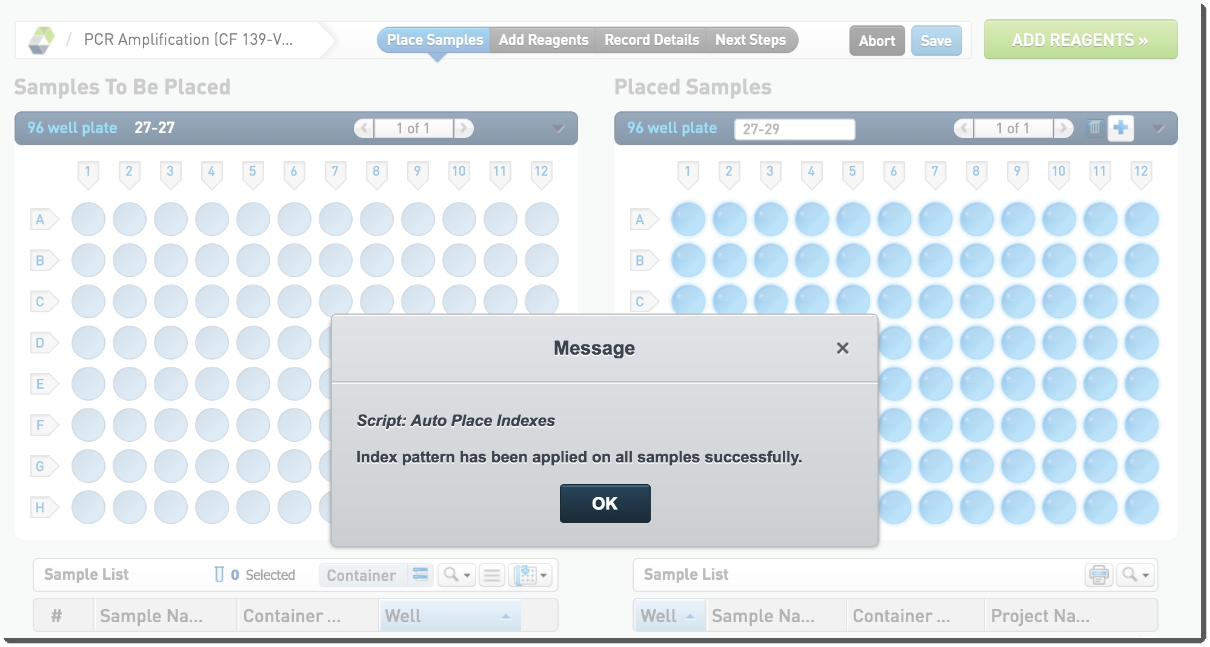This screenshot has width=1210, height=647.
Task: Click the list view lines icon
Action: (x=492, y=575)
